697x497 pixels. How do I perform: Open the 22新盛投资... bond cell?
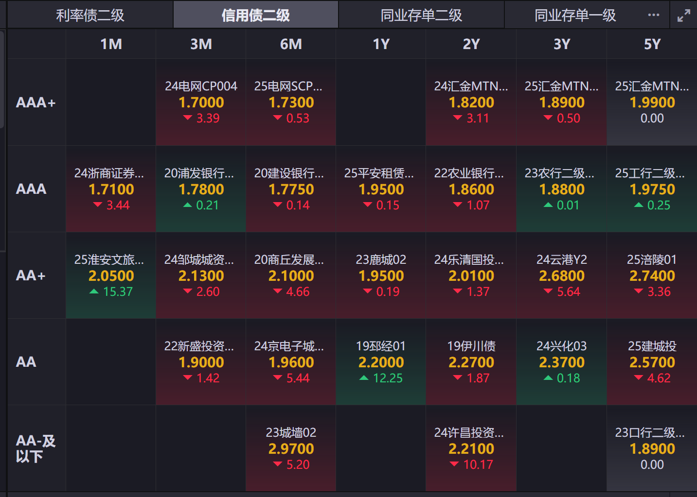click(201, 362)
